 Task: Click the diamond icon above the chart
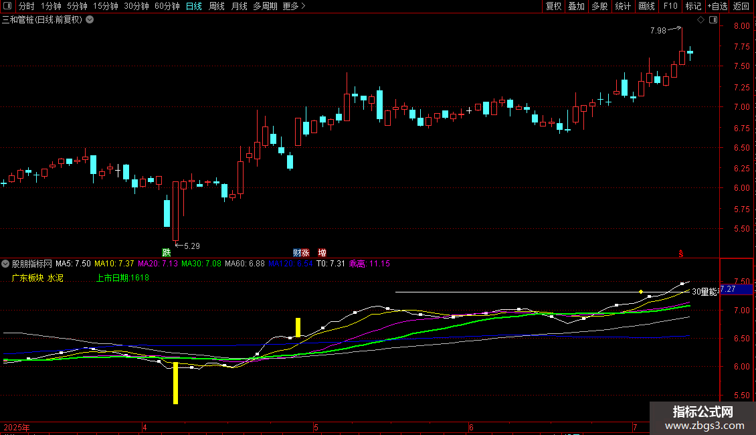tap(701, 20)
